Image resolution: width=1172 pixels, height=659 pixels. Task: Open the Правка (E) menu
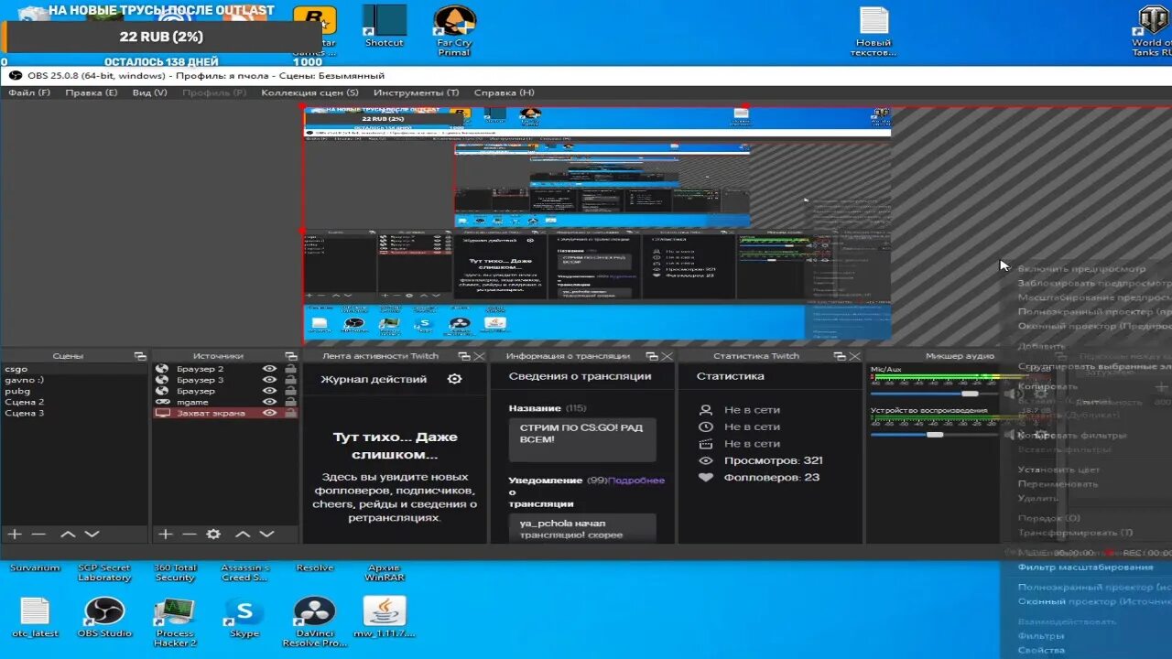tap(91, 92)
